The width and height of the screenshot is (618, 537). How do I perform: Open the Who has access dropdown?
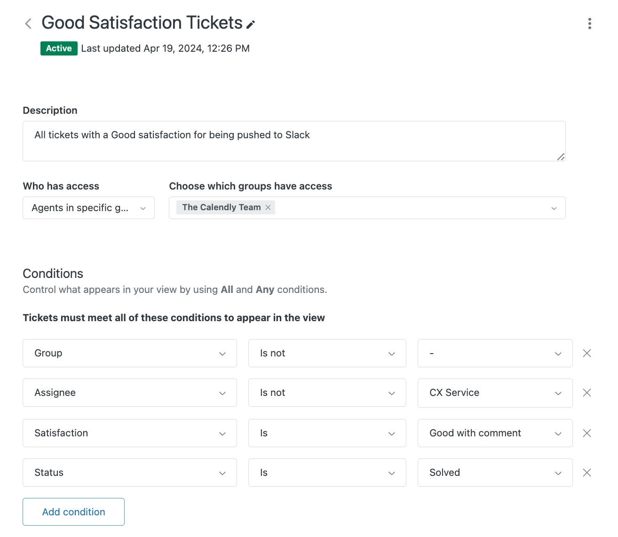[x=88, y=208]
